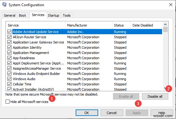Check Hide all Microsoft services
The width and height of the screenshot is (176, 119).
click(7, 102)
